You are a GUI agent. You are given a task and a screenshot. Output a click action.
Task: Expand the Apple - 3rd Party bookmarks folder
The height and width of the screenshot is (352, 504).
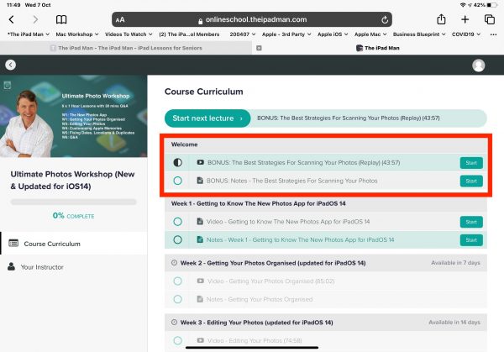(286, 34)
